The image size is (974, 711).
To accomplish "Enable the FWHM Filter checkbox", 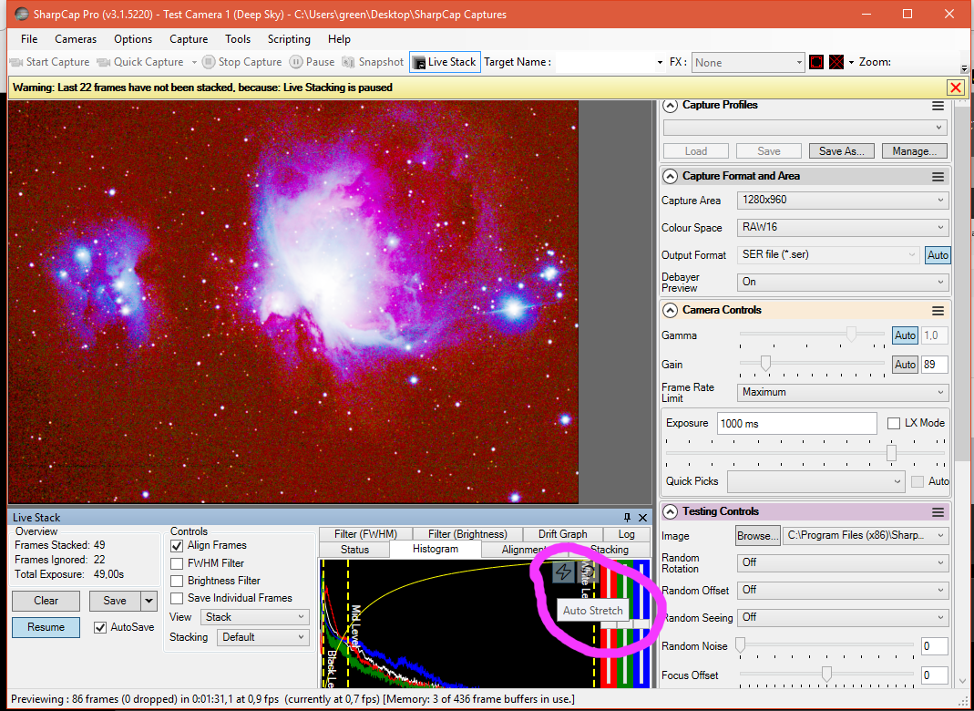I will click(178, 563).
